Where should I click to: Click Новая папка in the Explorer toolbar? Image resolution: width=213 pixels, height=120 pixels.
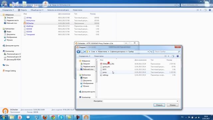pos(78,10)
